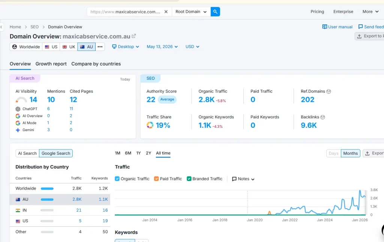The image size is (384, 242).
Task: Click the globe info icon next to Backlinks
Action: pos(323,117)
